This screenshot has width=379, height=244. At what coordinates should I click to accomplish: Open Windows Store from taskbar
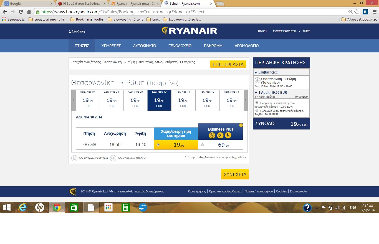point(74,207)
